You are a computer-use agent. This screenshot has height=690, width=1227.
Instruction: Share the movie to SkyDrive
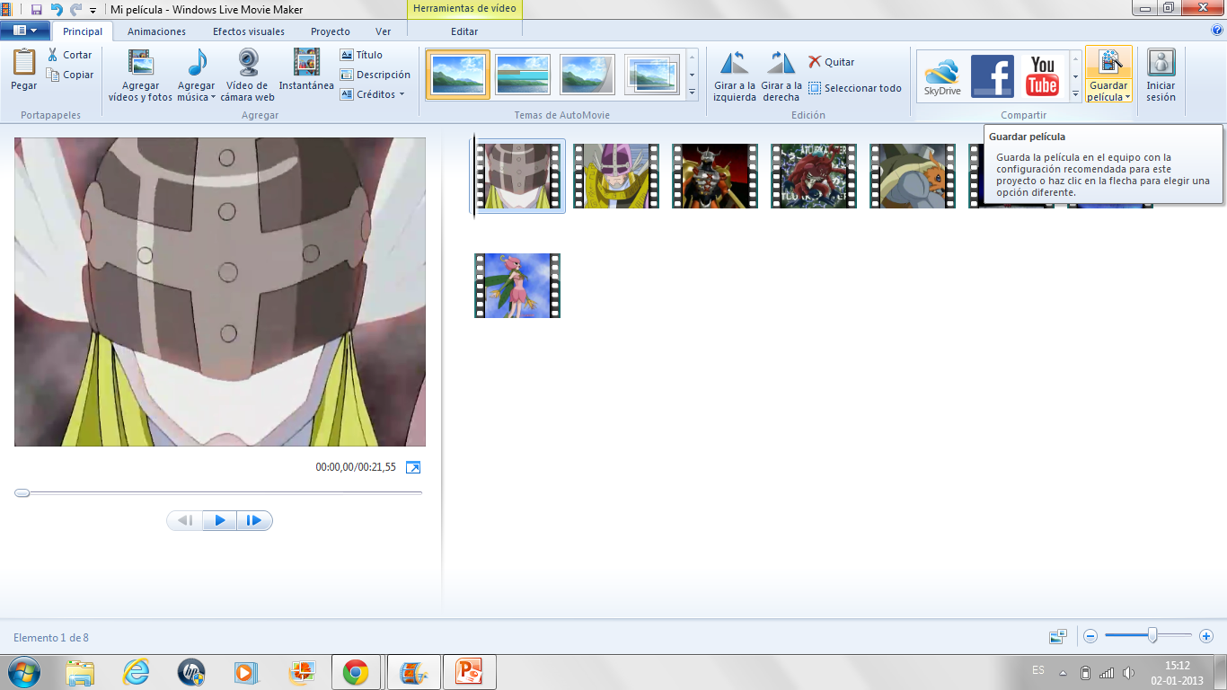tap(942, 76)
